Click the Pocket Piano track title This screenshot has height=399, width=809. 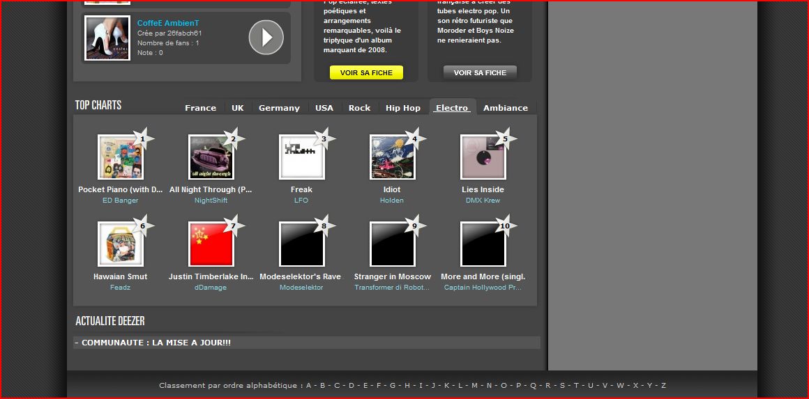120,189
